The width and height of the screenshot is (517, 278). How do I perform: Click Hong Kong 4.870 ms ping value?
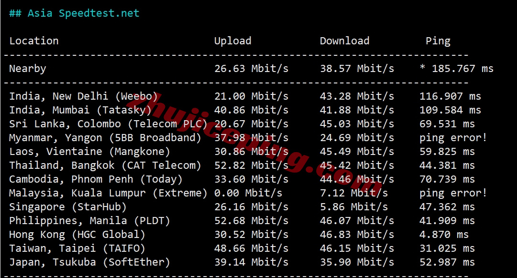pyautogui.click(x=444, y=234)
